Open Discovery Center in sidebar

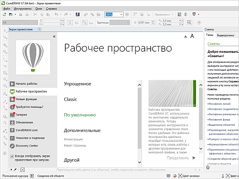[x=33, y=146]
